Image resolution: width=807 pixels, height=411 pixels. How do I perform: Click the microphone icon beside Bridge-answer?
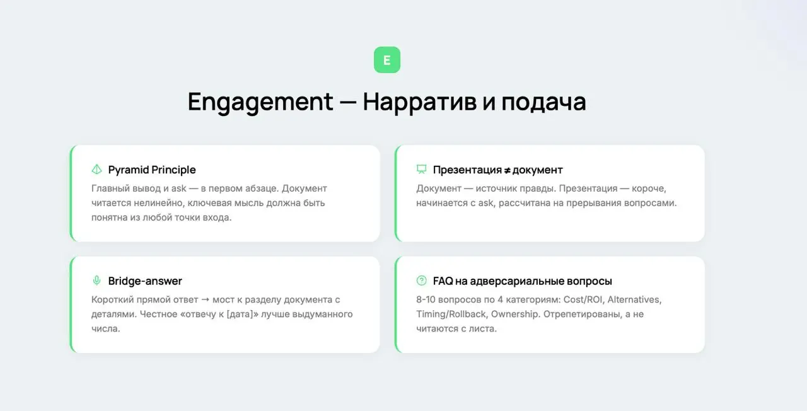96,281
